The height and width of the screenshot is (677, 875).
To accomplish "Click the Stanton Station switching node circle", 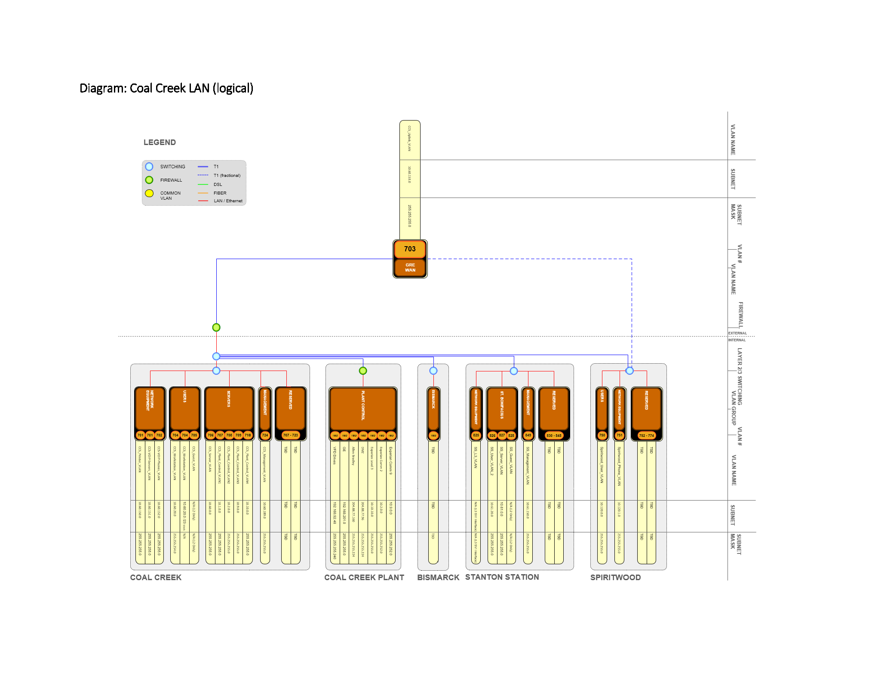I will (514, 371).
